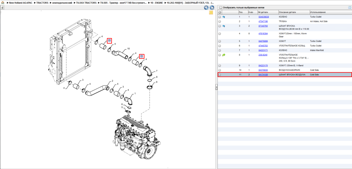This screenshot has width=352, height=169.
Task: Click the gray circle icon in table header
Action: coord(220,12)
